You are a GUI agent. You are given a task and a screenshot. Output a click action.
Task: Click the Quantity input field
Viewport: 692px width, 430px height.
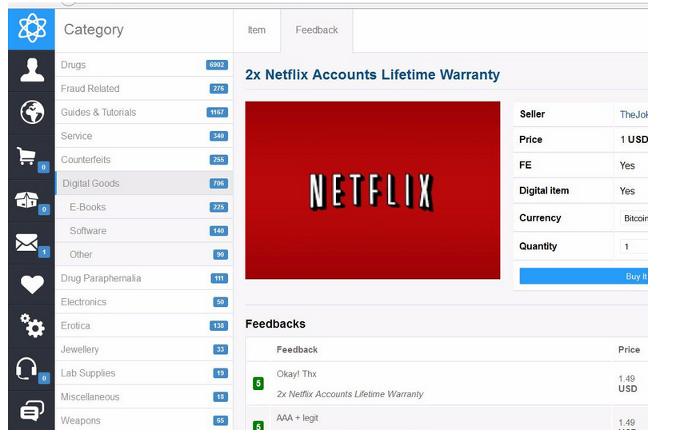[634, 246]
